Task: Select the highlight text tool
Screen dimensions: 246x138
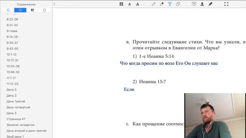Action: pos(121,4)
